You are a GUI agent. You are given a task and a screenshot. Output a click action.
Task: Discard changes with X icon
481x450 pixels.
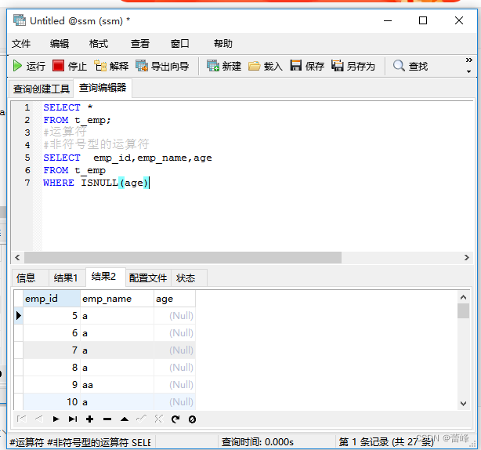(158, 419)
